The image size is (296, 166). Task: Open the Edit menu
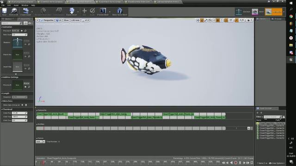(9, 5)
